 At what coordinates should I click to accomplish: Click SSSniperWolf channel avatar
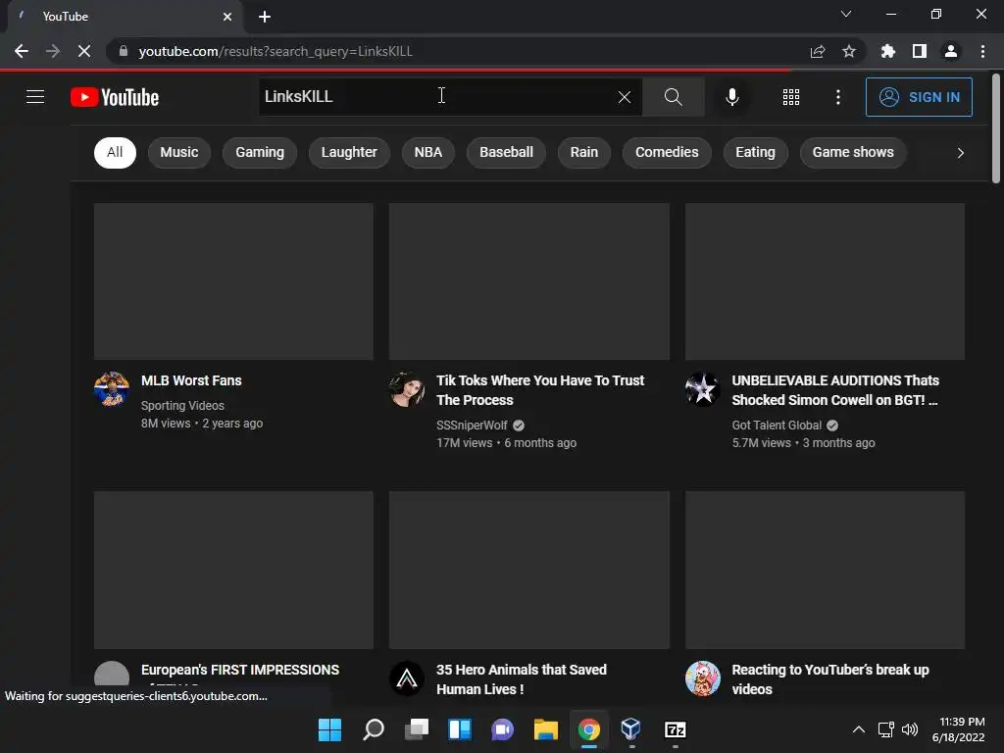click(x=407, y=389)
